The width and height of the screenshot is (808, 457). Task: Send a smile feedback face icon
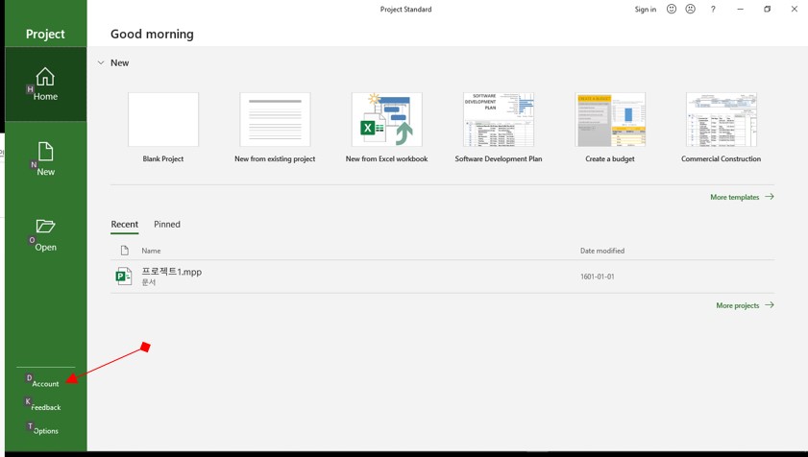672,9
